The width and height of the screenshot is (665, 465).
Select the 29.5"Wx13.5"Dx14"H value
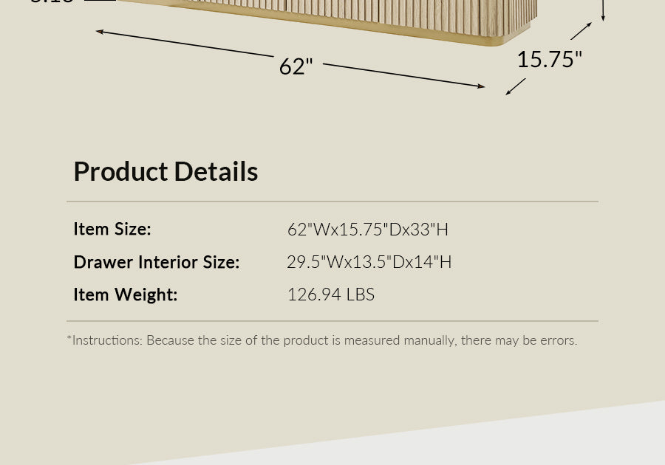click(369, 262)
